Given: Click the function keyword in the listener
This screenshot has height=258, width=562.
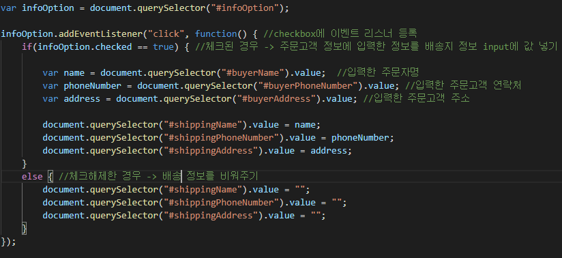Looking at the screenshot, I should (216, 33).
